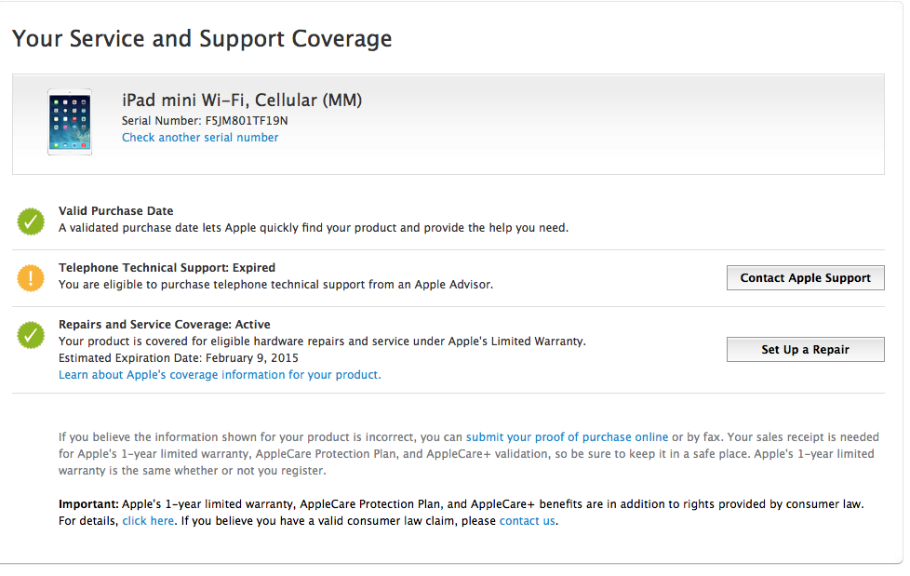Open the click here consumer law link
This screenshot has height=576, width=910.
pyautogui.click(x=148, y=521)
